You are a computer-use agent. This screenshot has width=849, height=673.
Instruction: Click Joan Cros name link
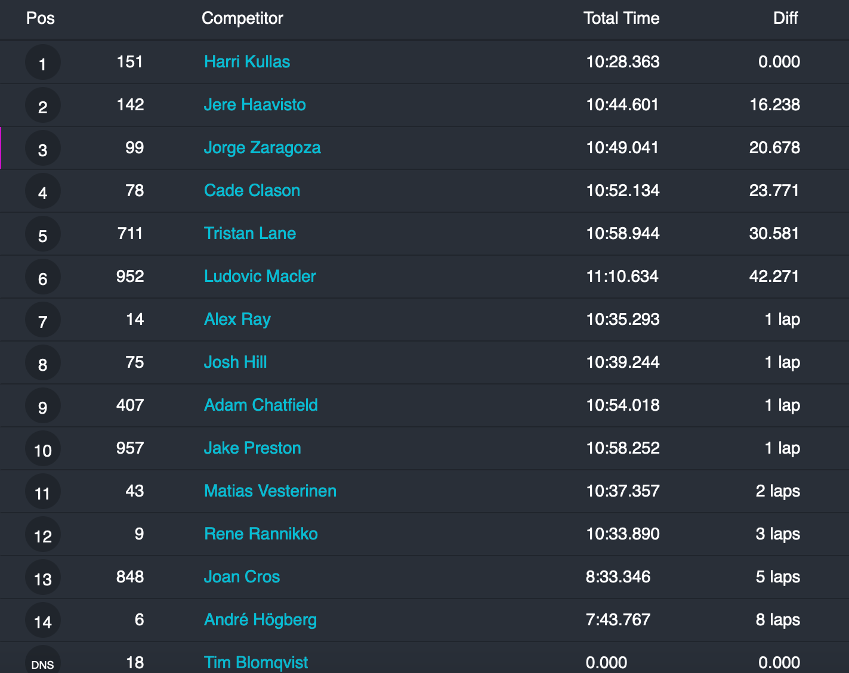pos(242,577)
